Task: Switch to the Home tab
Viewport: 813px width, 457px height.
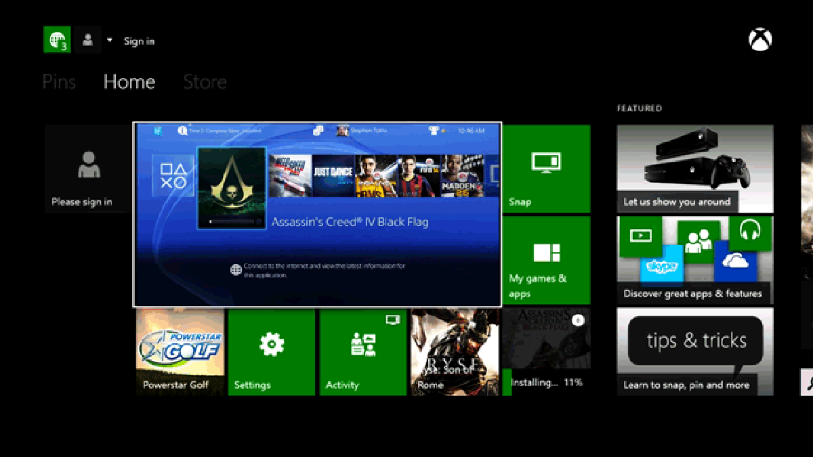Action: pos(129,82)
